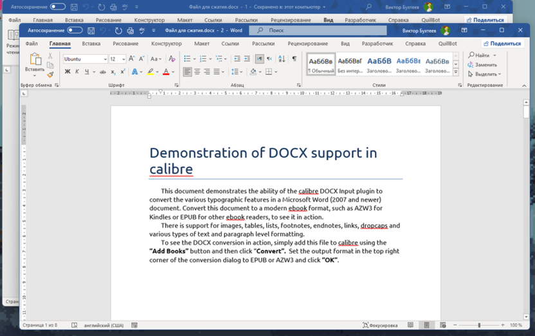Image resolution: width=535 pixels, height=336 pixels.
Task: Click the Sort (А-Я) icon
Action: tap(281, 59)
